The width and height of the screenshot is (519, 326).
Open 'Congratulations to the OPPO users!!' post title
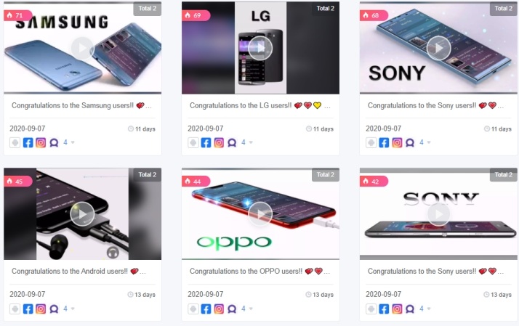[x=246, y=271]
